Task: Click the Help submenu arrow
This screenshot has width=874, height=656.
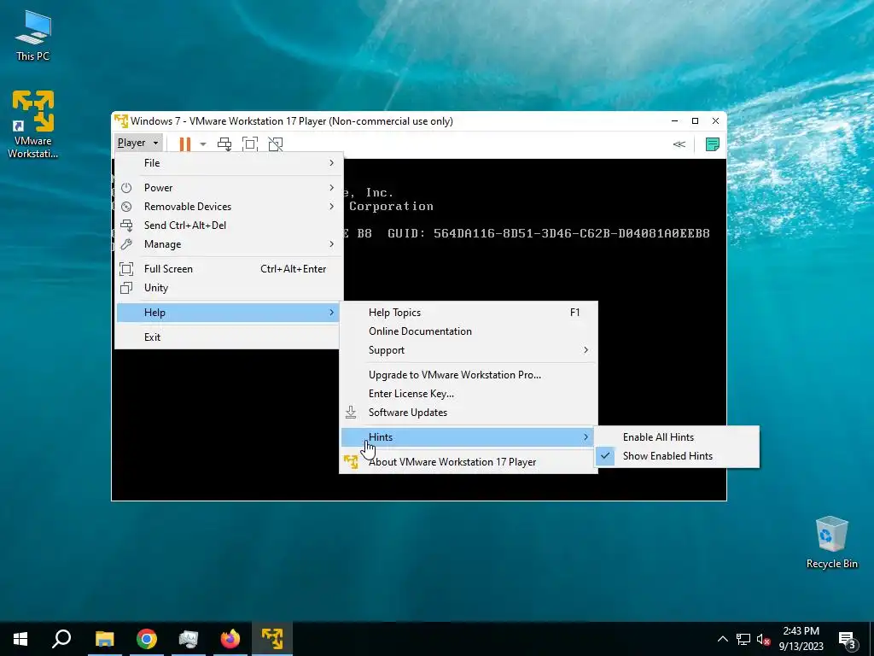Action: 332,313
